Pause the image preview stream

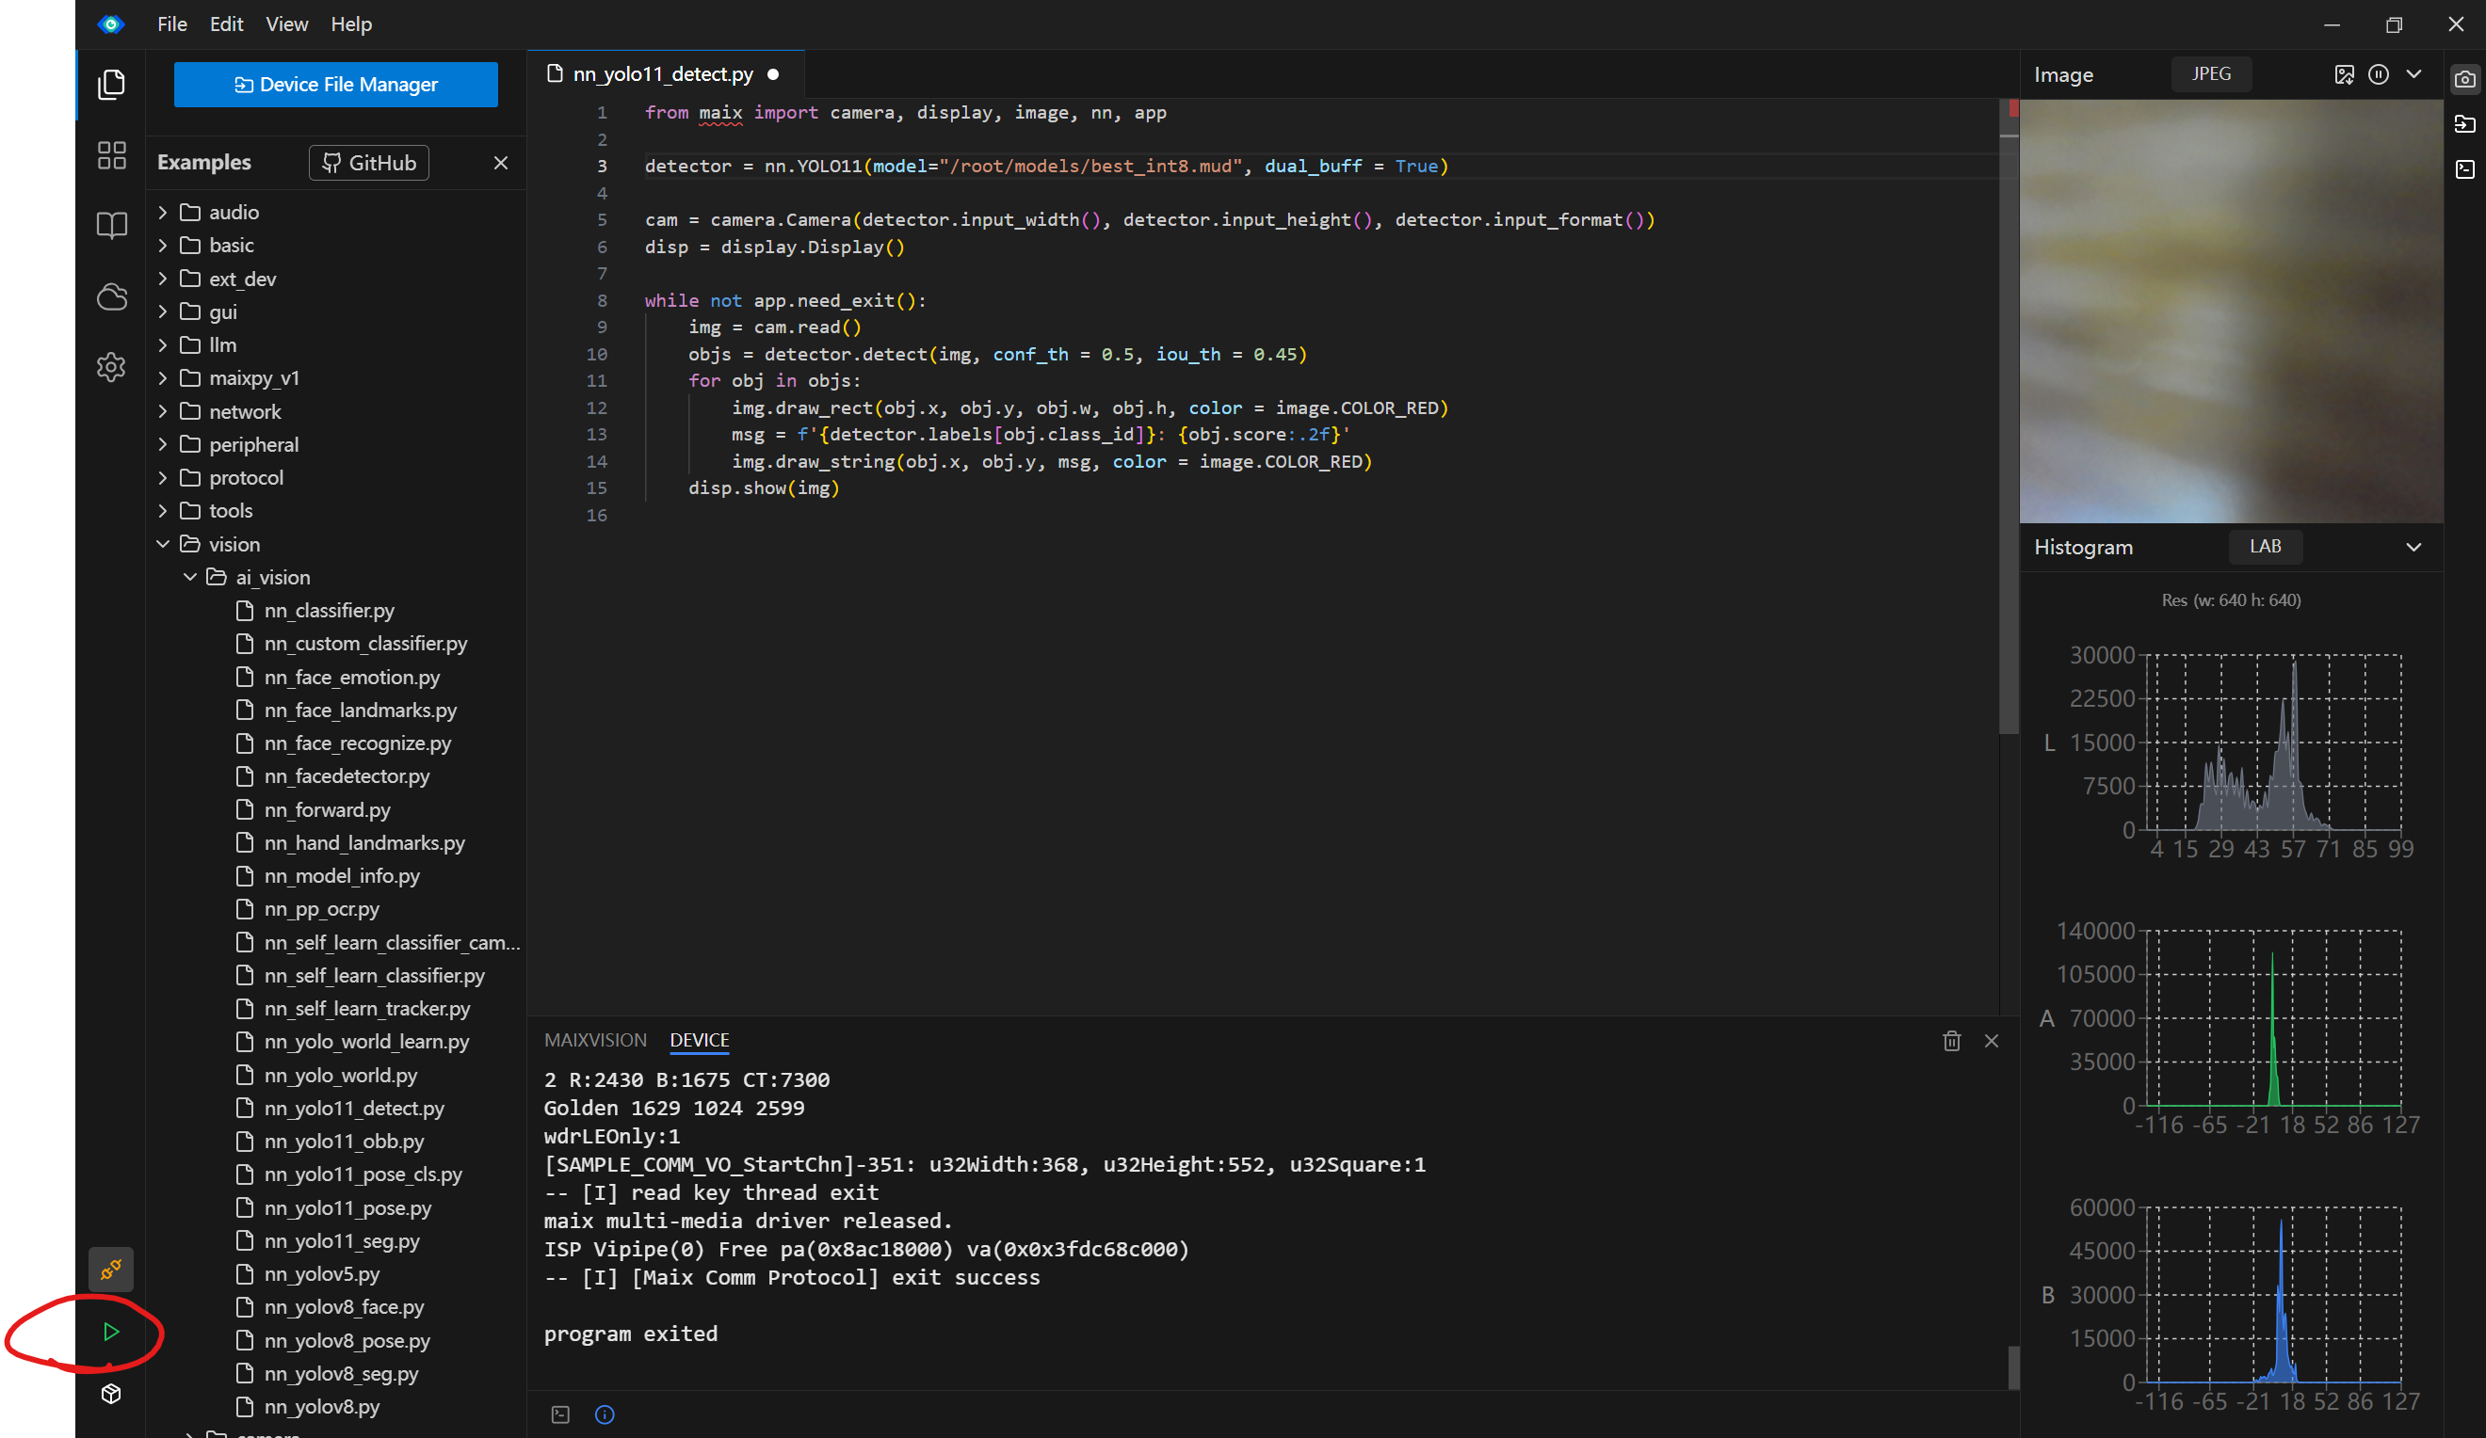2378,75
